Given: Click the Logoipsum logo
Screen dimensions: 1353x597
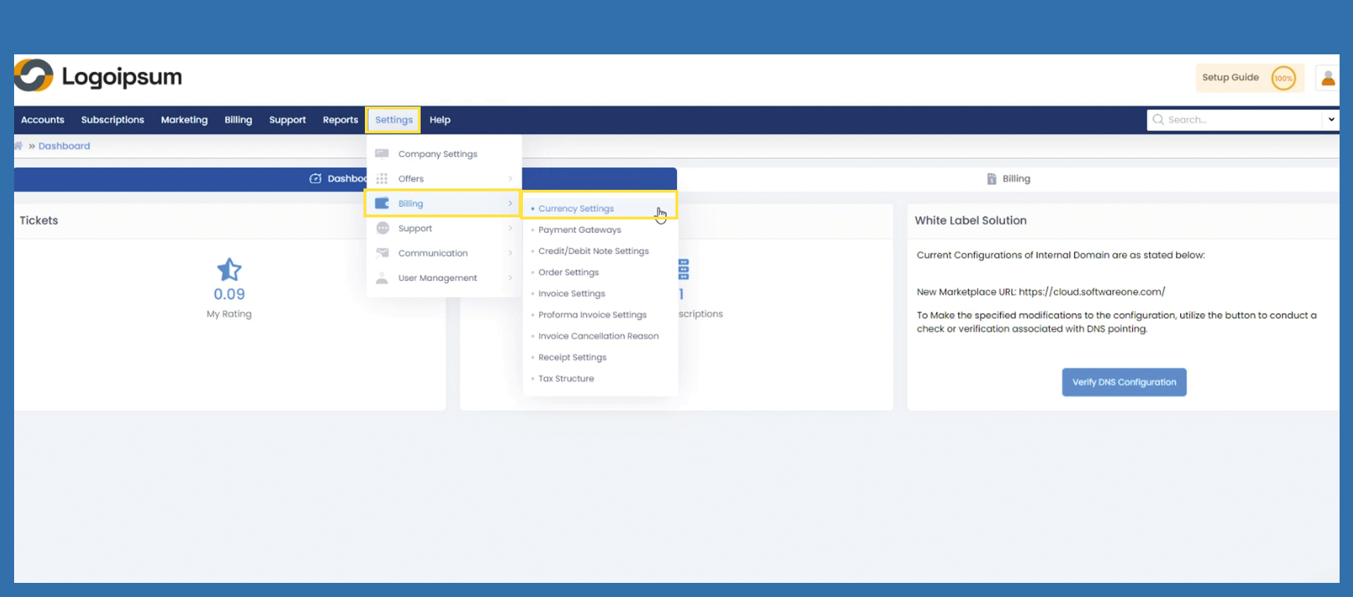Looking at the screenshot, I should [98, 76].
